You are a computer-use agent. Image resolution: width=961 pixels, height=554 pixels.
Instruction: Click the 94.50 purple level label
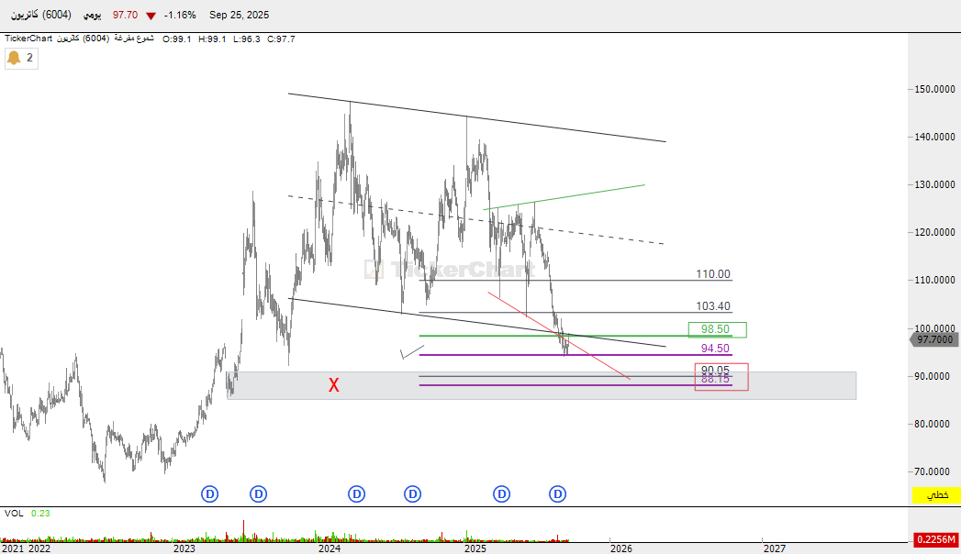coord(715,349)
